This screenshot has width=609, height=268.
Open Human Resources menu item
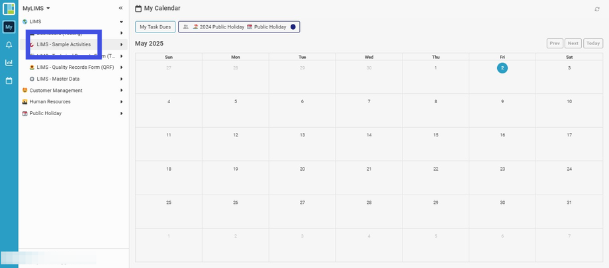(x=50, y=102)
